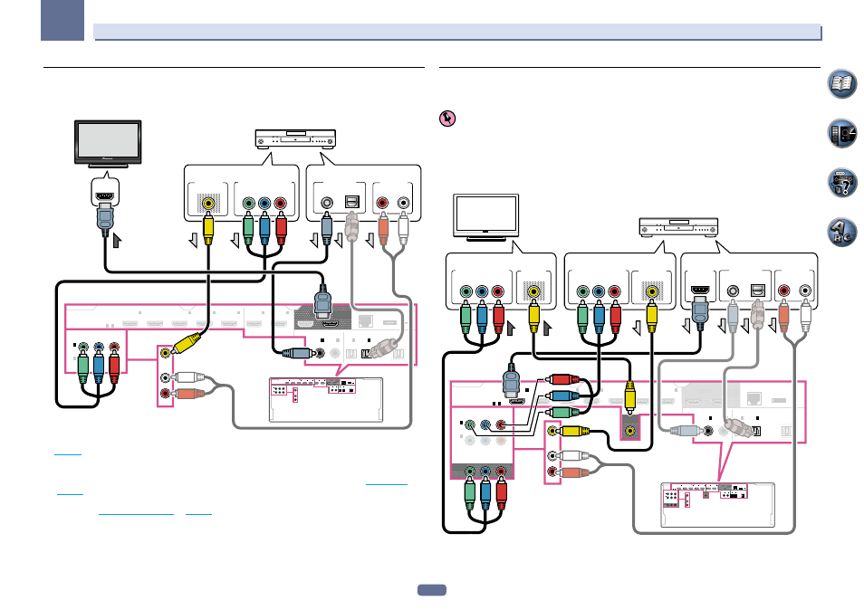The image size is (864, 610).
Task: Click the disc player illustration in left diagram
Action: point(295,138)
